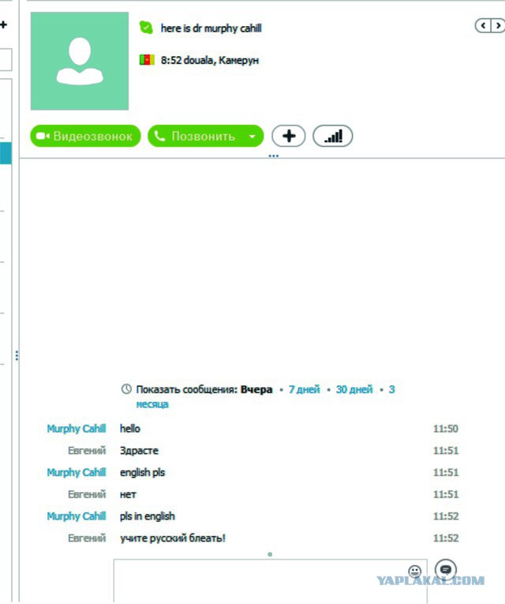The image size is (505, 604).
Task: Click the send message bubble button
Action: pos(446,569)
